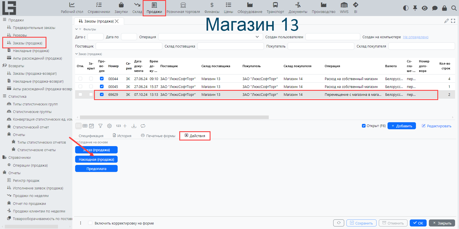Viewport: 459px width, 229px height.
Task: Uncheck the Открыт (F6) checkbox
Action: (x=364, y=126)
